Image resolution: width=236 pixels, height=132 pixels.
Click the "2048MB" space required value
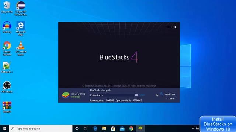(x=110, y=100)
